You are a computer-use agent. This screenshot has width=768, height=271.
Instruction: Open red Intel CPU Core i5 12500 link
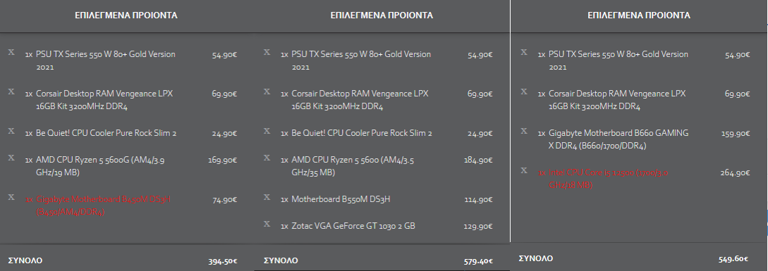pyautogui.click(x=609, y=179)
